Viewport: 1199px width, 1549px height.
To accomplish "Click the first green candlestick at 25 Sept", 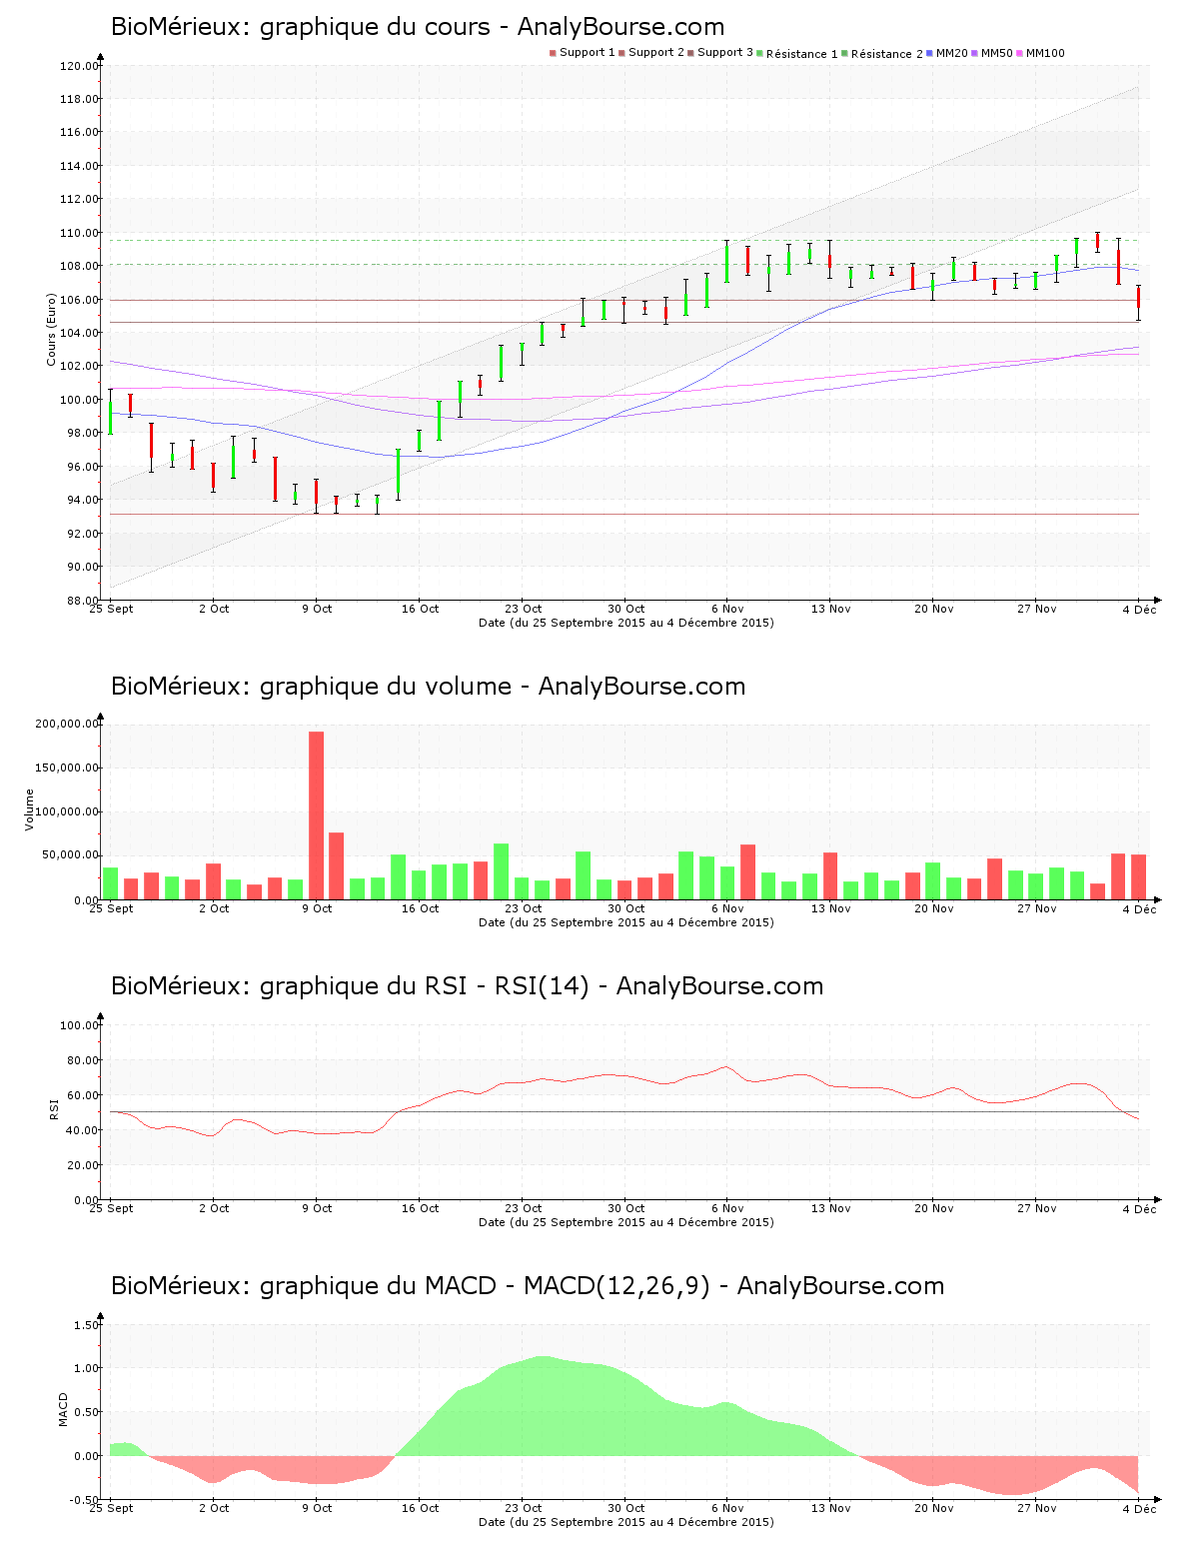I will [x=110, y=412].
